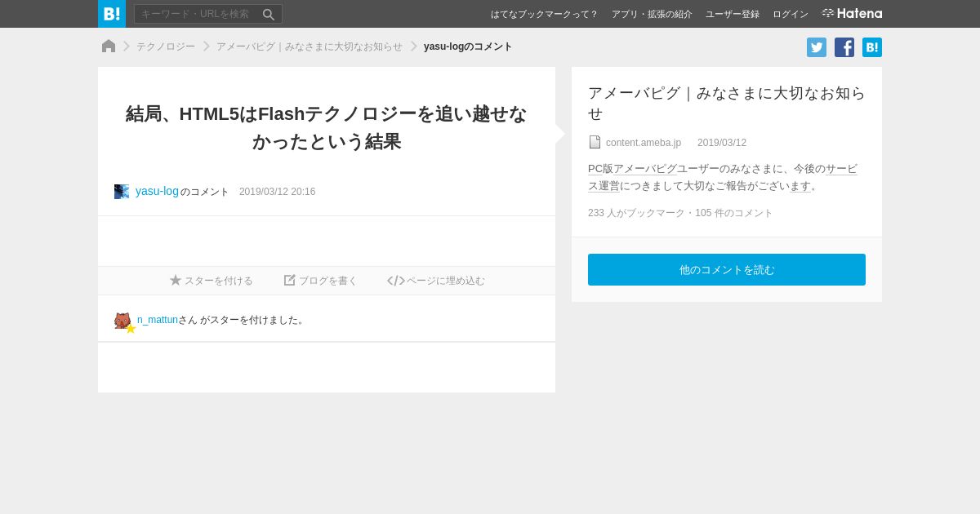Bookmark with blue B! share icon

click(872, 47)
